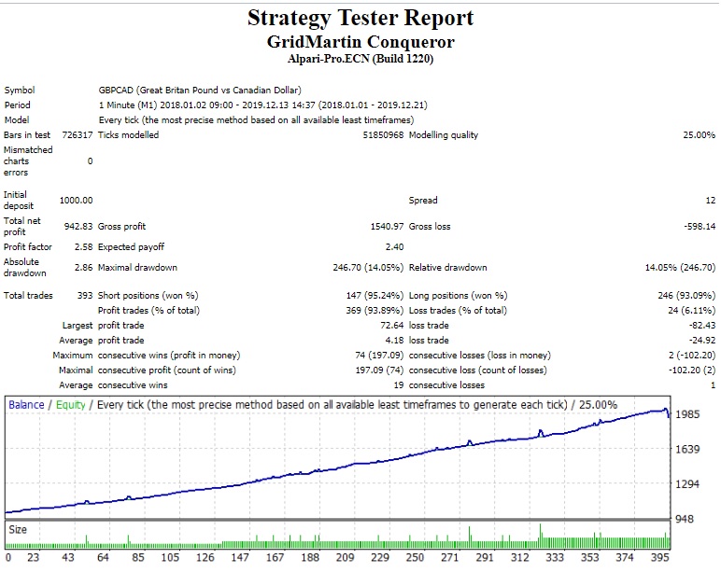Click the Short positions value 147 (95.24%)
This screenshot has width=721, height=573.
tap(375, 296)
